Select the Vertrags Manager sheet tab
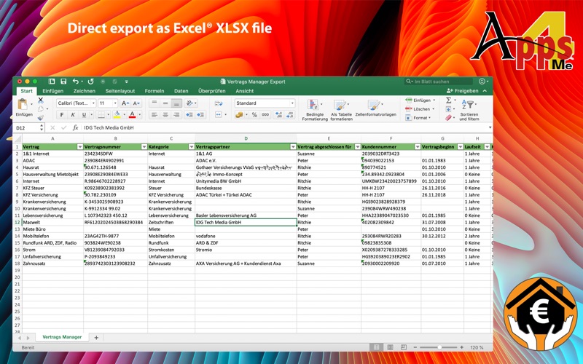583x364 pixels. tap(62, 337)
